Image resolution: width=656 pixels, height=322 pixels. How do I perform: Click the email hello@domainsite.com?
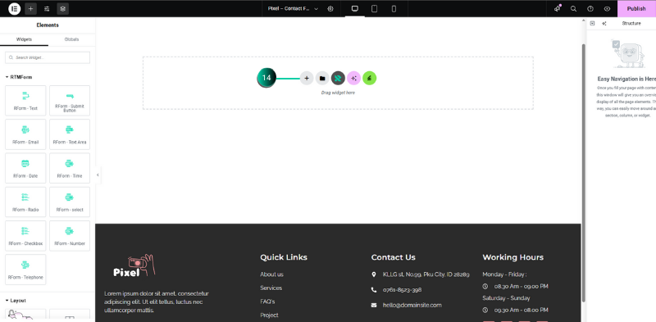[x=412, y=306]
